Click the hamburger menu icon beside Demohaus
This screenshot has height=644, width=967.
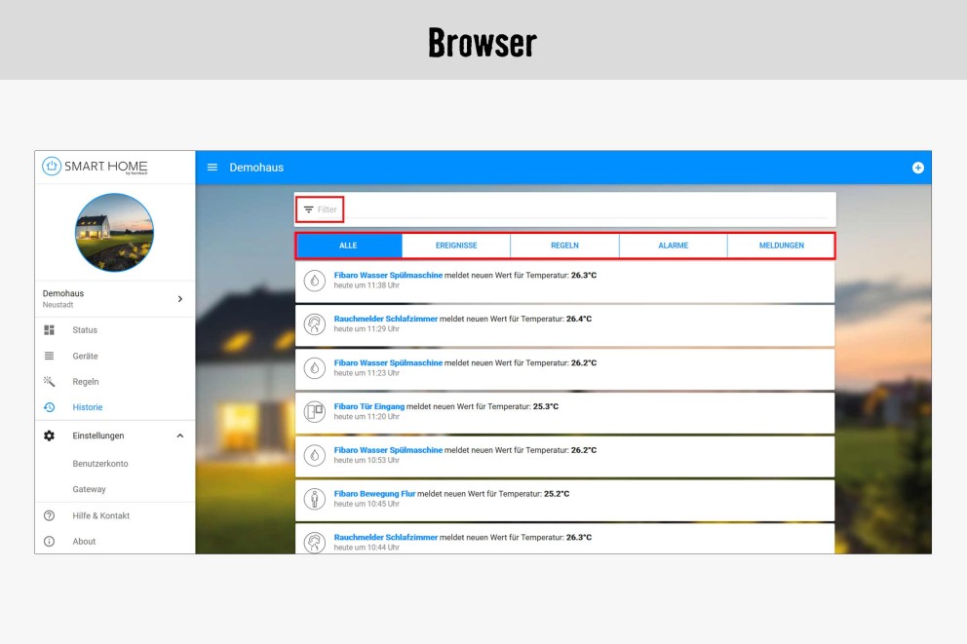click(x=213, y=168)
